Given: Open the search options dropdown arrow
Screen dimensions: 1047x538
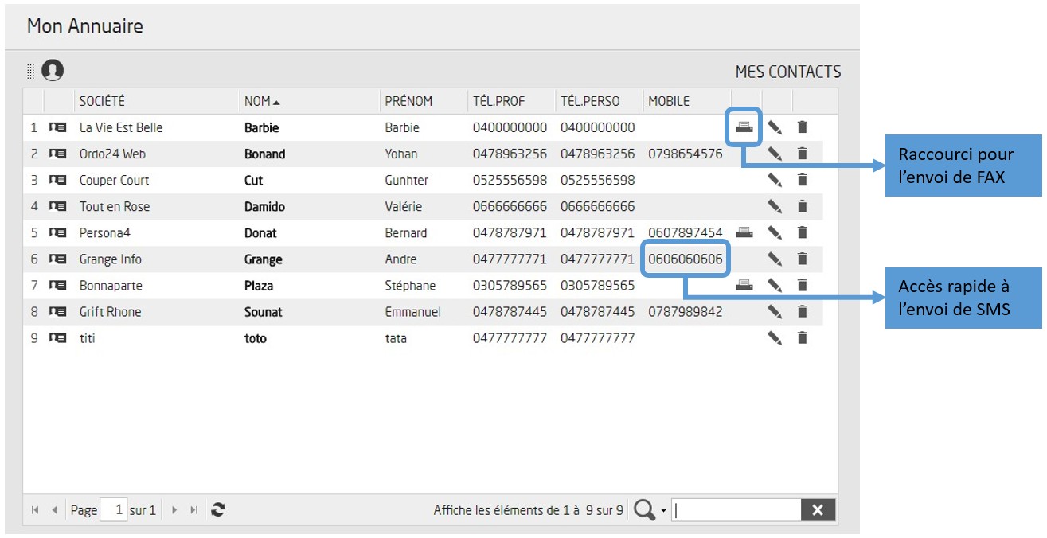Looking at the screenshot, I should point(663,511).
